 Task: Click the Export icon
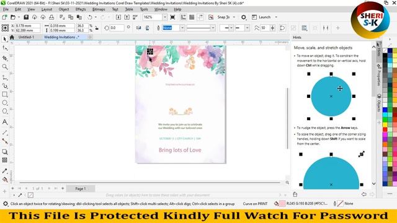[x=127, y=17]
